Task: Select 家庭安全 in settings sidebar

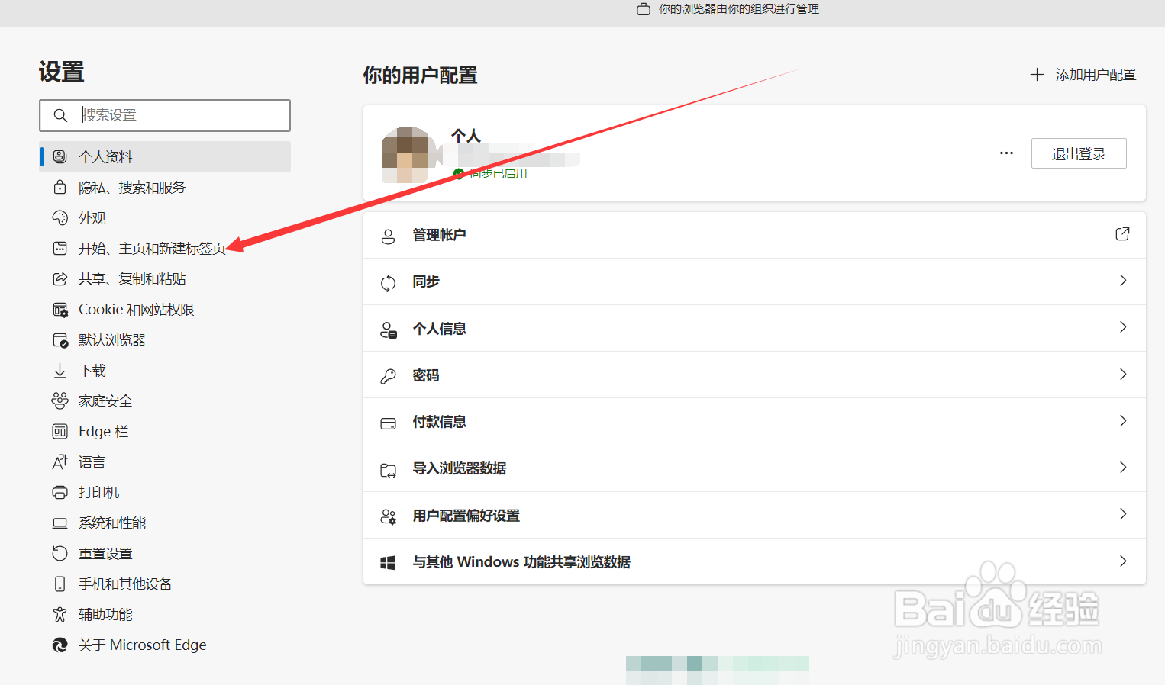Action: point(165,400)
